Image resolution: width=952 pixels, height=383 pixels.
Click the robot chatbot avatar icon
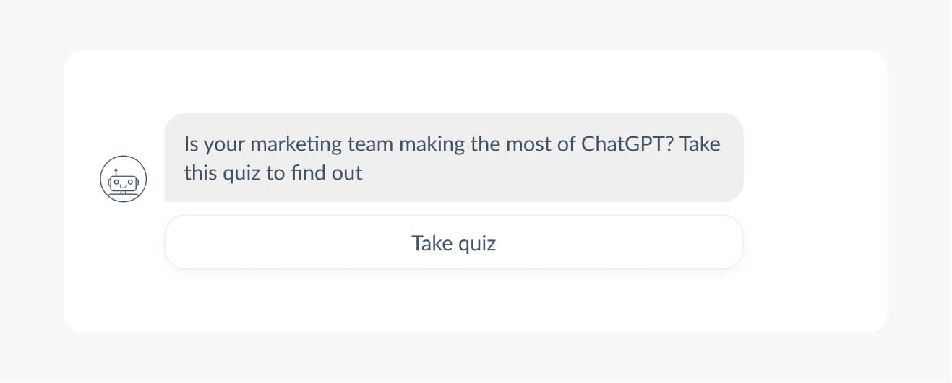click(124, 179)
